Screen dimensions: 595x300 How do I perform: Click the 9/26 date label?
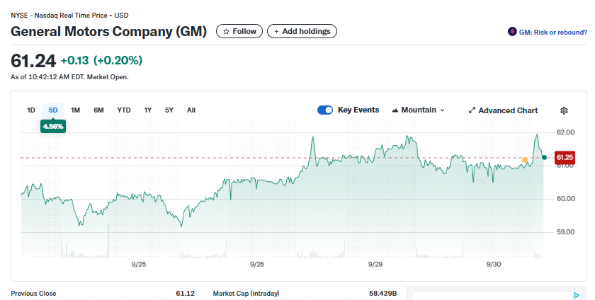click(x=257, y=265)
